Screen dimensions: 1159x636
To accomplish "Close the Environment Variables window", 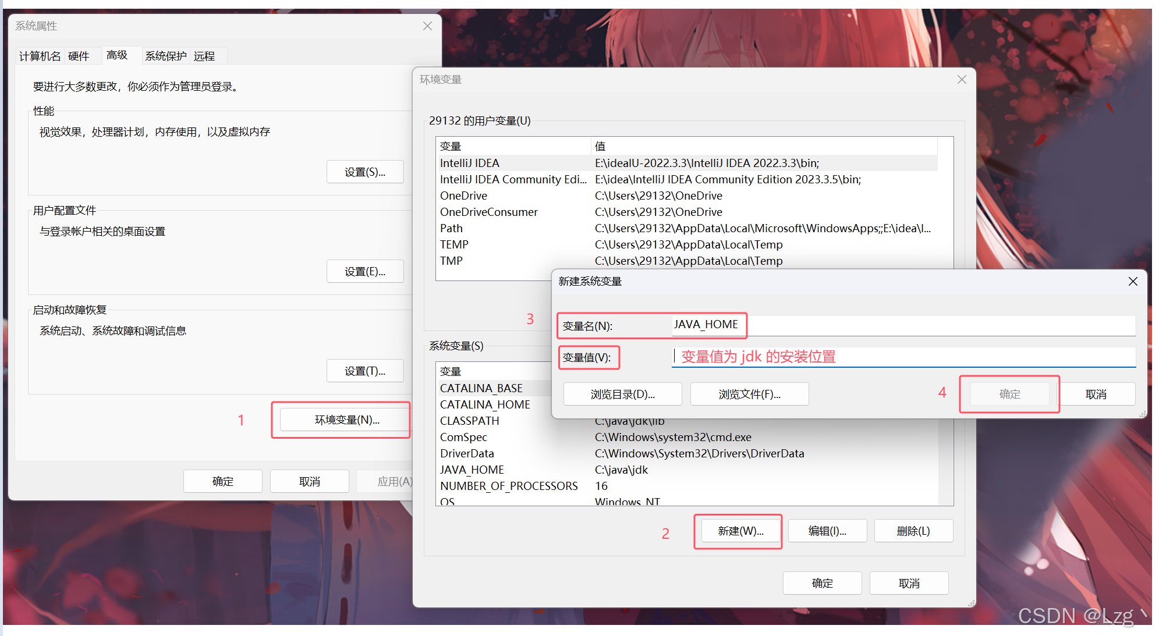I will point(962,80).
